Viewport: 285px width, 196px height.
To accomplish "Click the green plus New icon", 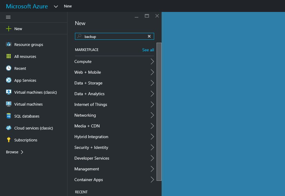I will tap(9, 29).
